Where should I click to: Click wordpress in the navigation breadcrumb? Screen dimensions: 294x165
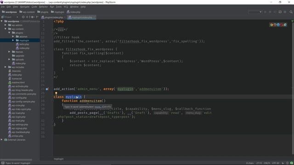tap(9, 12)
